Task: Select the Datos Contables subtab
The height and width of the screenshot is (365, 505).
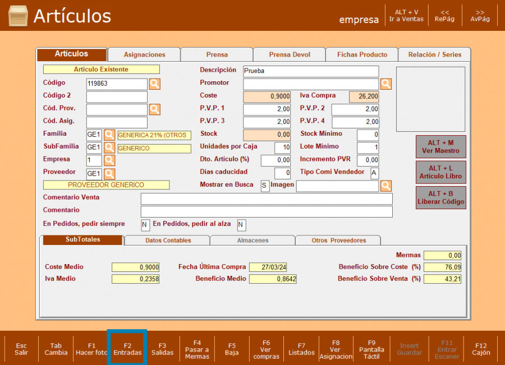Action: click(168, 240)
